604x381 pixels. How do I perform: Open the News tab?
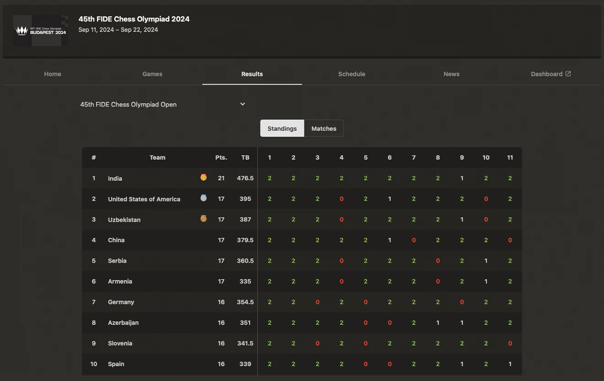tap(452, 74)
